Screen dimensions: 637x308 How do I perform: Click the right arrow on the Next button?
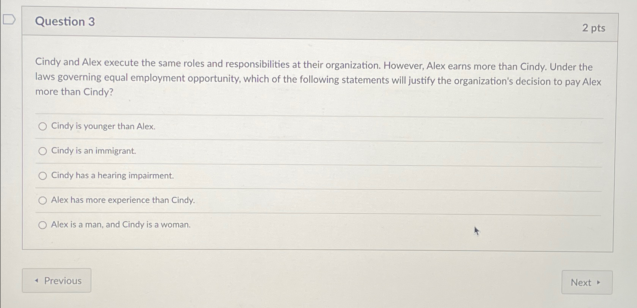pyautogui.click(x=598, y=282)
